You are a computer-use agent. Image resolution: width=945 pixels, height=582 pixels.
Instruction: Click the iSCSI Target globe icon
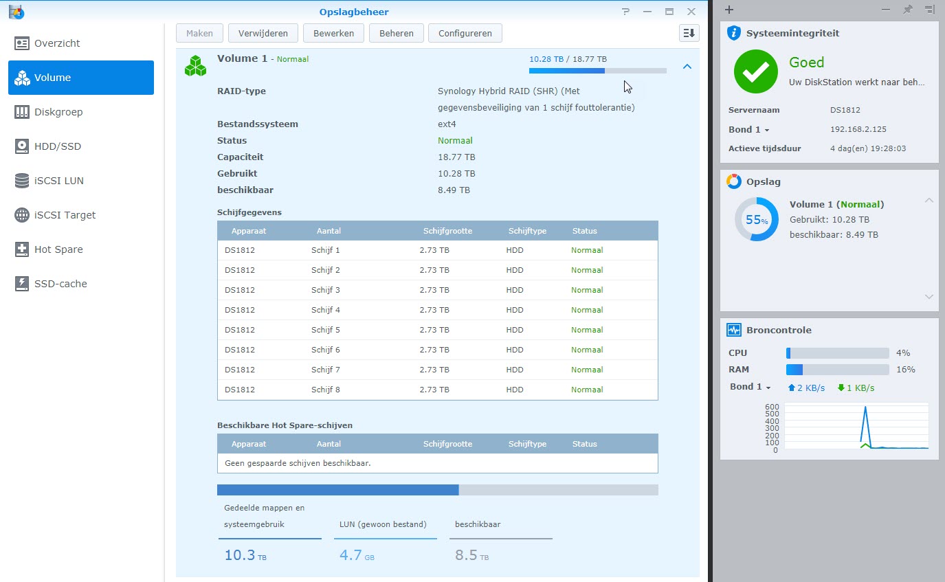click(22, 215)
